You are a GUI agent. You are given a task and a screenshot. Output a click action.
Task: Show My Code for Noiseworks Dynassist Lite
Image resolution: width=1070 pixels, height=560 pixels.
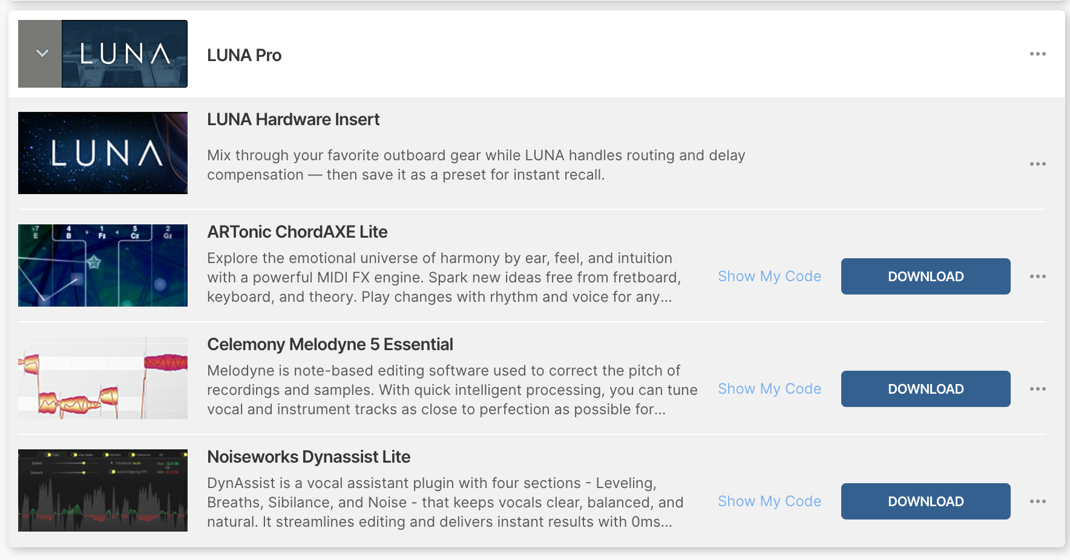769,501
